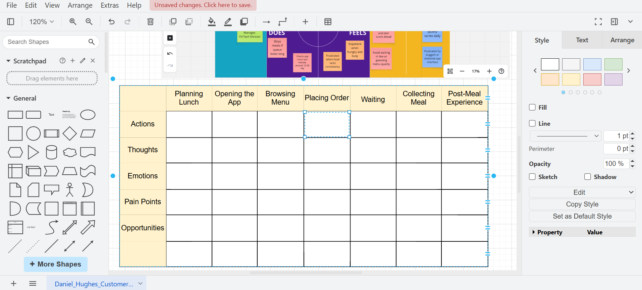Click the To Back icon
Screen dimensions: 642x290
(x=189, y=22)
